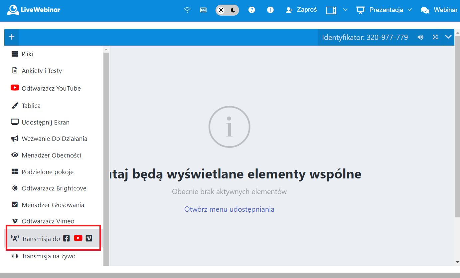The width and height of the screenshot is (460, 278).
Task: Open Odtwarzacz Brightcove player
Action: pos(54,188)
